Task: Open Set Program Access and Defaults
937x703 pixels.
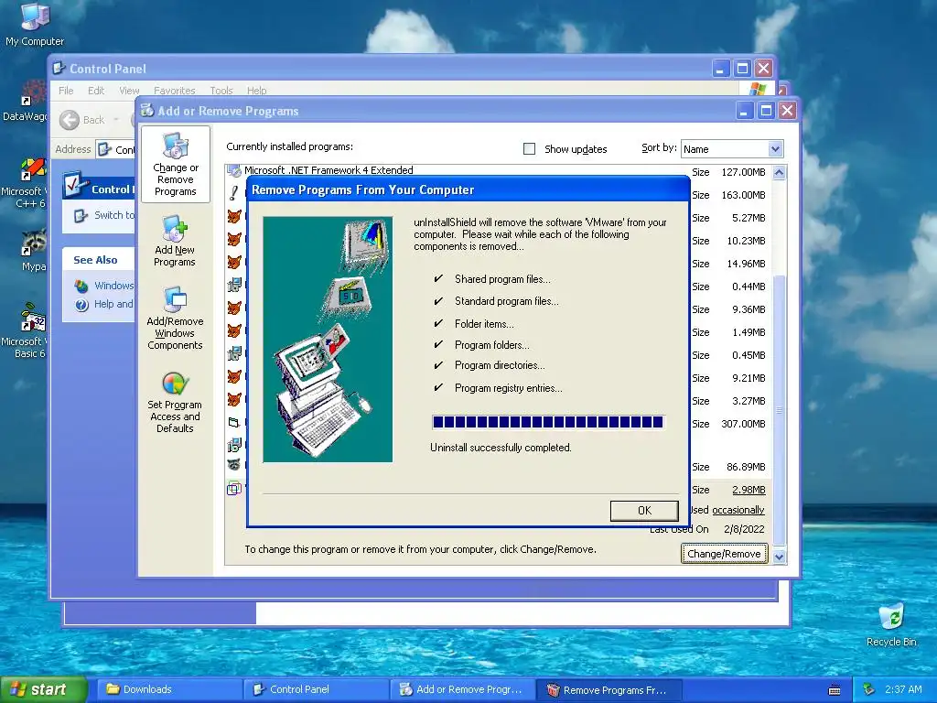Action: [175, 402]
